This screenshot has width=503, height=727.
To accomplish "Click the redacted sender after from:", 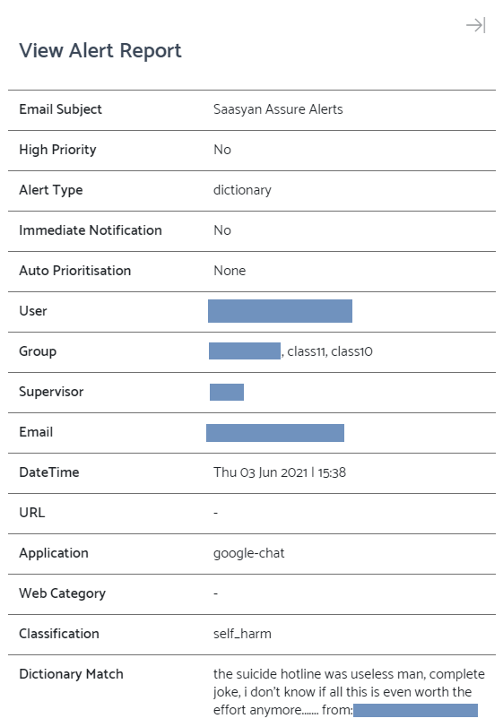I will tap(415, 710).
